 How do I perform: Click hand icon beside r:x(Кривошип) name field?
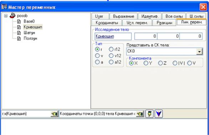pyautogui.click(x=54, y=114)
